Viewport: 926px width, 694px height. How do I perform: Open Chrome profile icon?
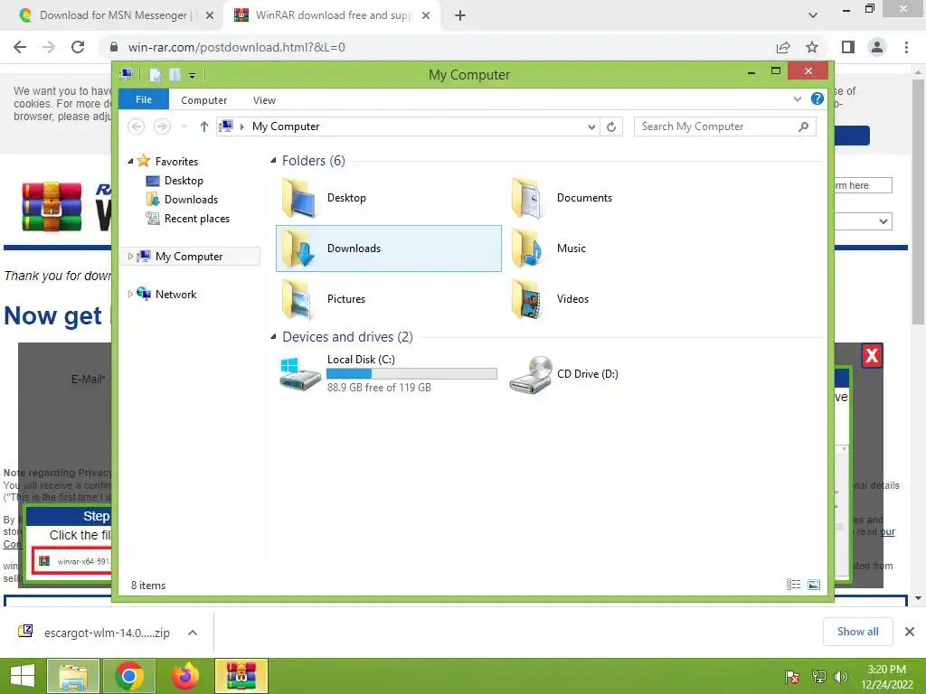877,47
